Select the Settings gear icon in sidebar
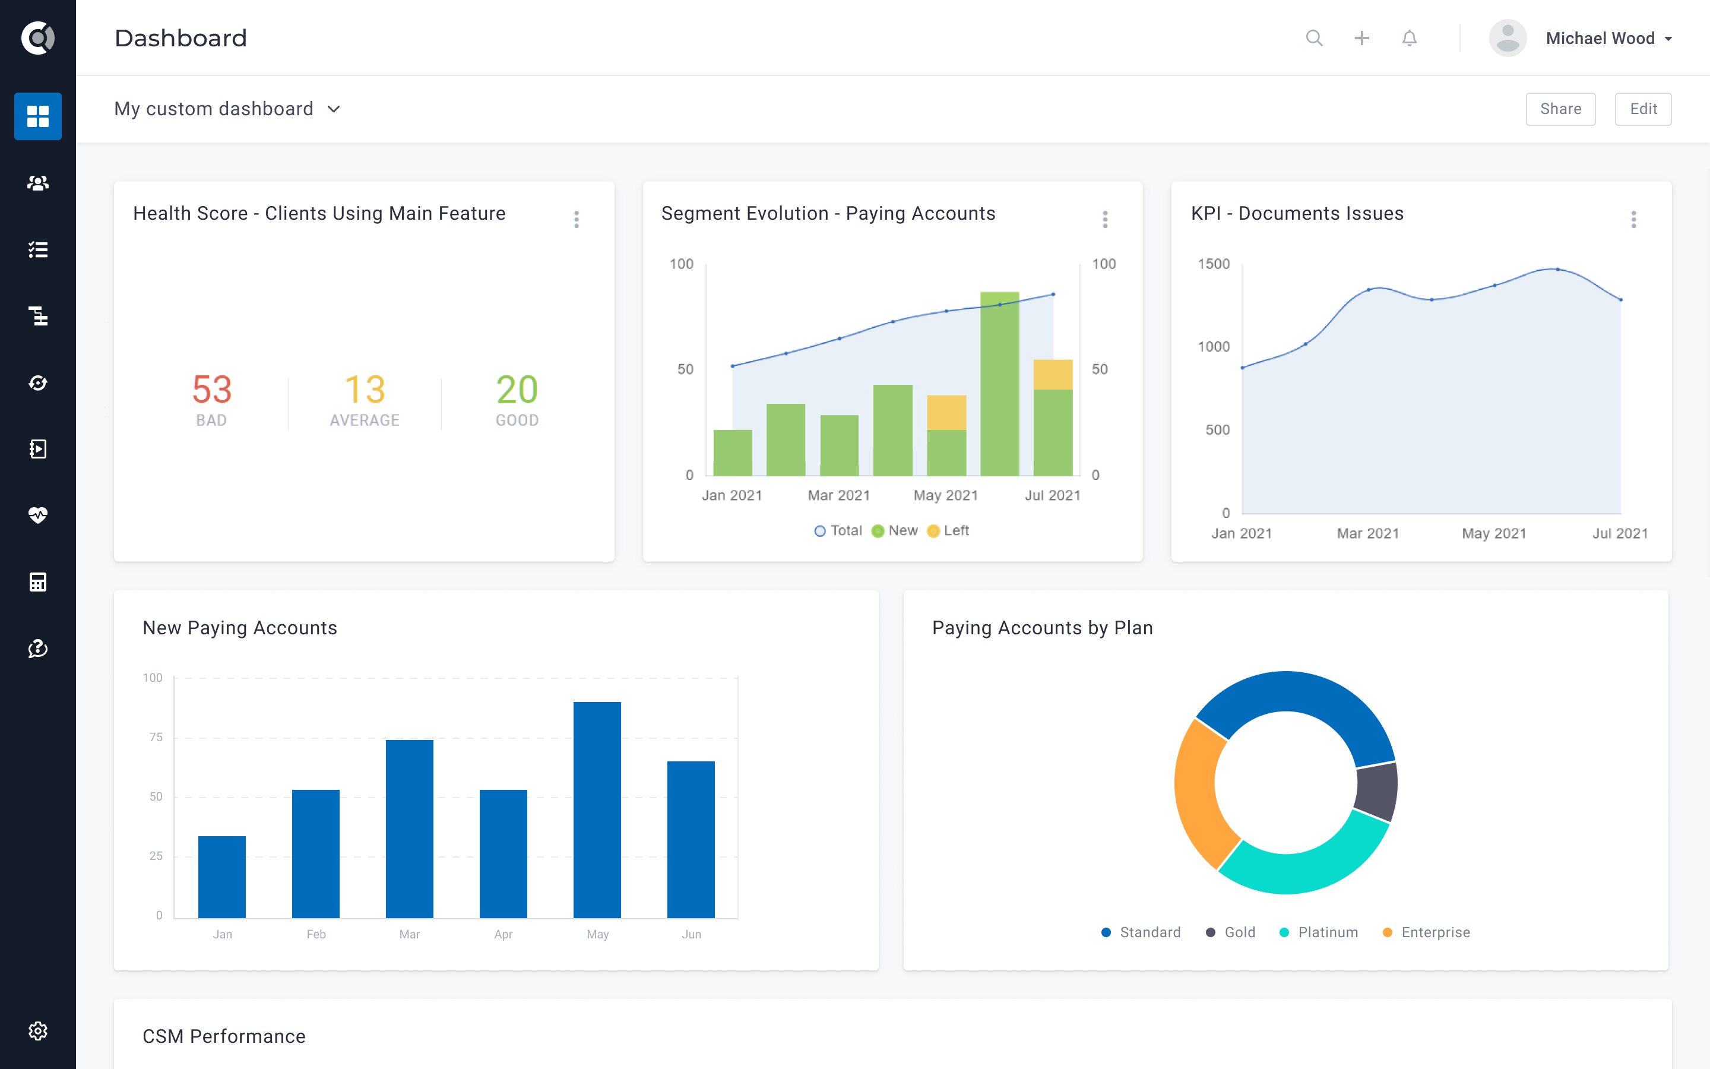 37,1031
